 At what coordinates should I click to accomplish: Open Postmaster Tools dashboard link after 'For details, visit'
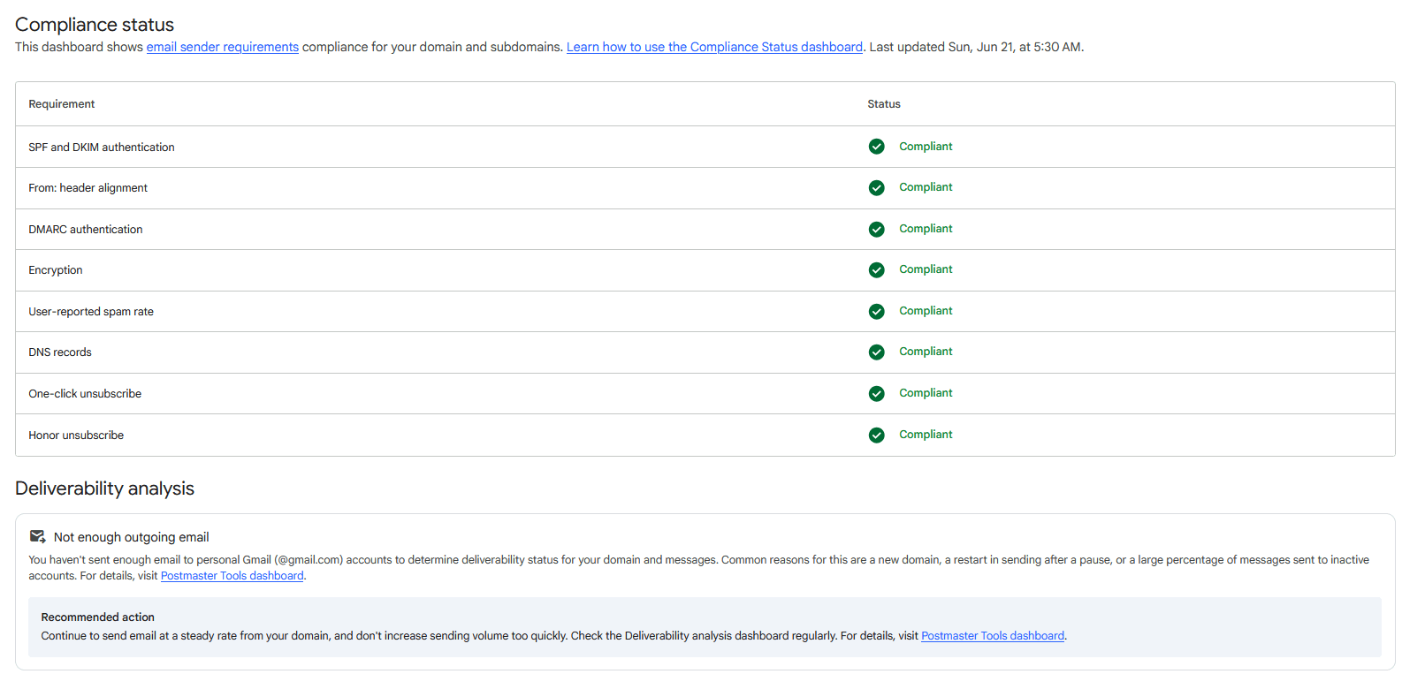232,576
